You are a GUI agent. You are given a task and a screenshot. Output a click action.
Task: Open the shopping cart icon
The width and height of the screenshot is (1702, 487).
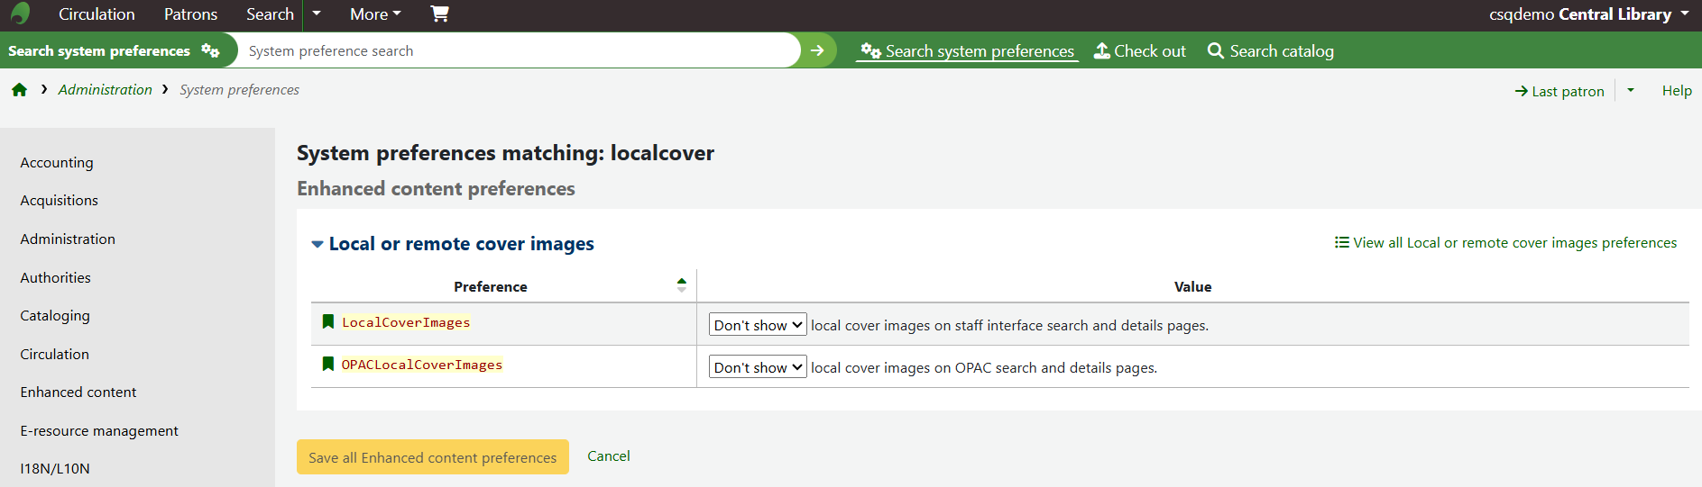point(439,14)
